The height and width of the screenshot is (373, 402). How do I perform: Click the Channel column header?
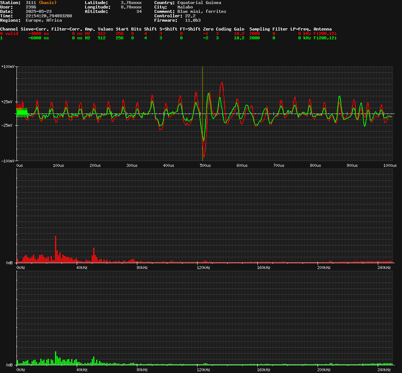coord(9,29)
